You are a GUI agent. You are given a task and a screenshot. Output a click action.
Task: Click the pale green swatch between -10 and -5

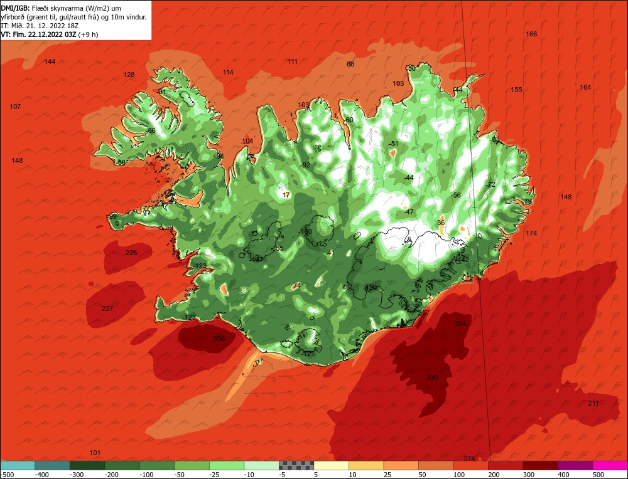tap(261, 465)
